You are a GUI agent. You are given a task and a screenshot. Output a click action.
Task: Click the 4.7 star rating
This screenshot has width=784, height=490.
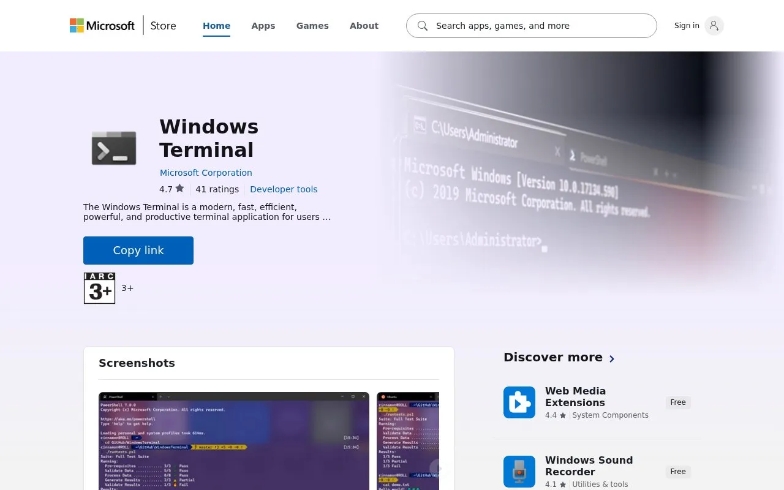[x=171, y=189]
